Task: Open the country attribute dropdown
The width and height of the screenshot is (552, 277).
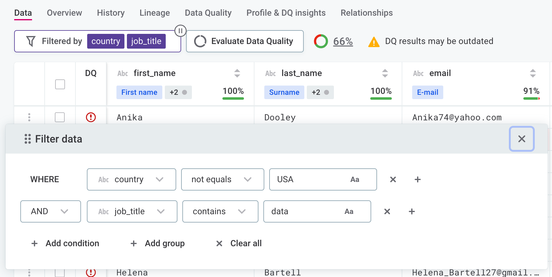Action: pyautogui.click(x=131, y=179)
